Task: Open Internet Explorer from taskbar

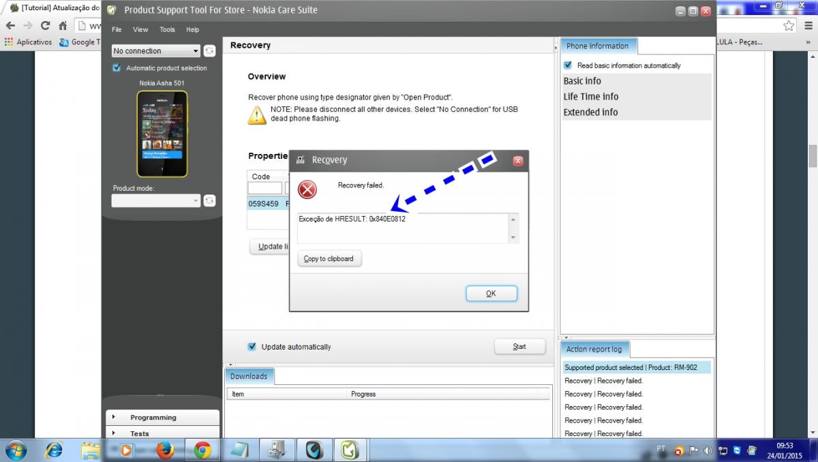Action: 53,450
